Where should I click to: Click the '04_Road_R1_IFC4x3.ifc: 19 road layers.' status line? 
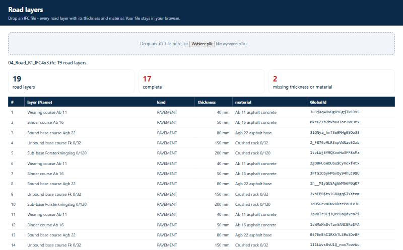tap(48, 63)
